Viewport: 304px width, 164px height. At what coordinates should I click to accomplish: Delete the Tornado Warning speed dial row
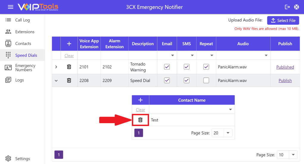(69, 67)
